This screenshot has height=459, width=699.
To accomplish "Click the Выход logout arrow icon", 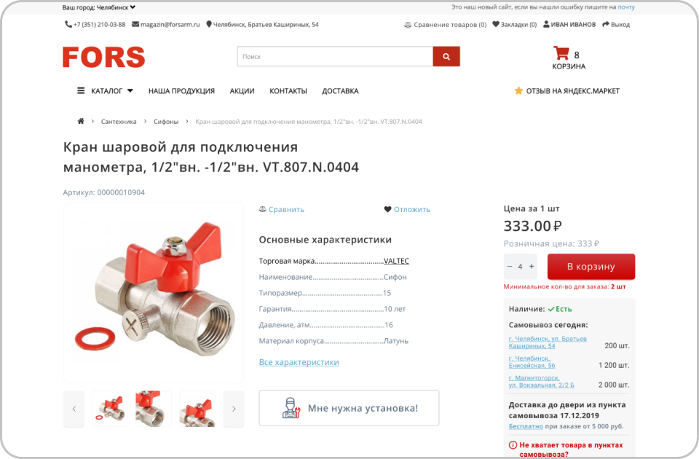I will [x=605, y=25].
